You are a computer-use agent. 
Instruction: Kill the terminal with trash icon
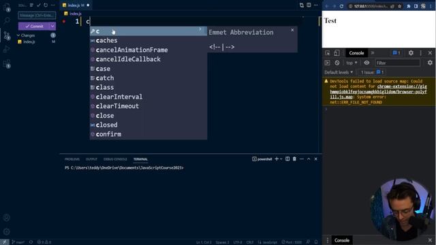tap(294, 159)
